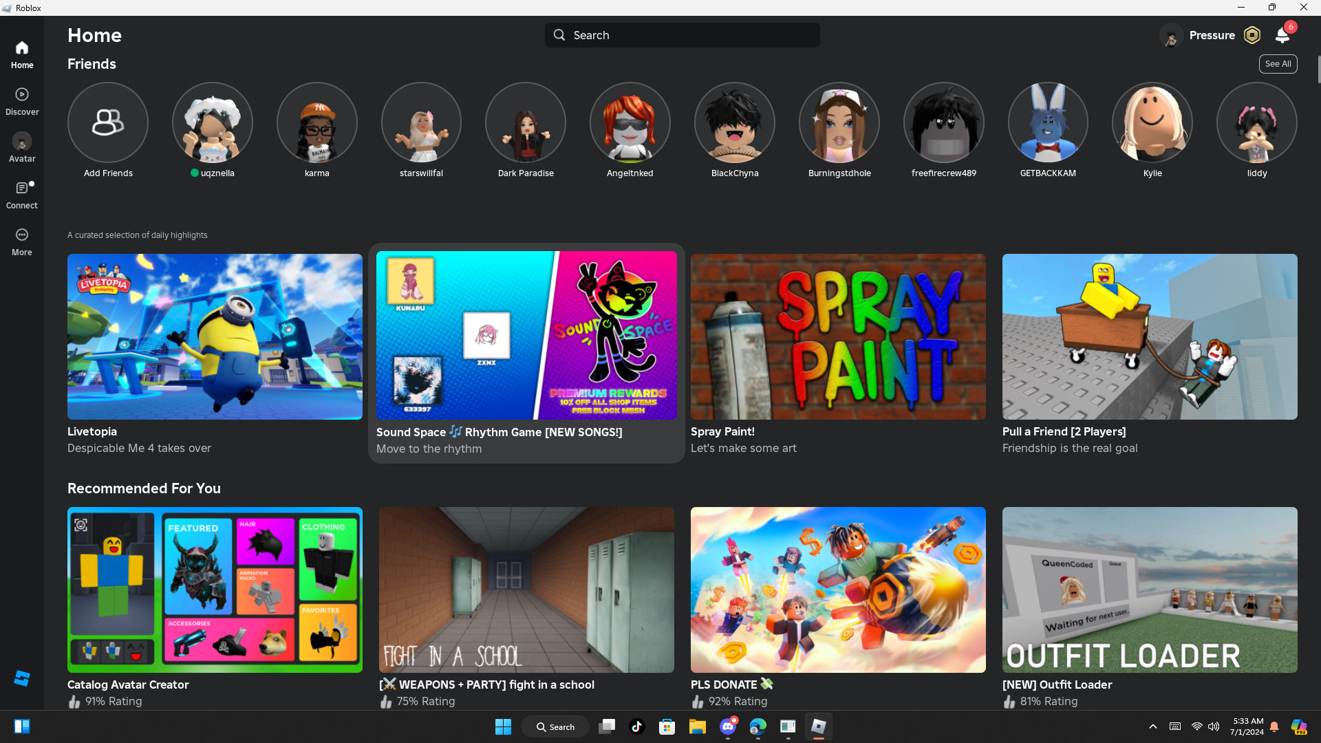This screenshot has height=743, width=1321.
Task: Open the Avatar sidebar section
Action: coord(22,148)
